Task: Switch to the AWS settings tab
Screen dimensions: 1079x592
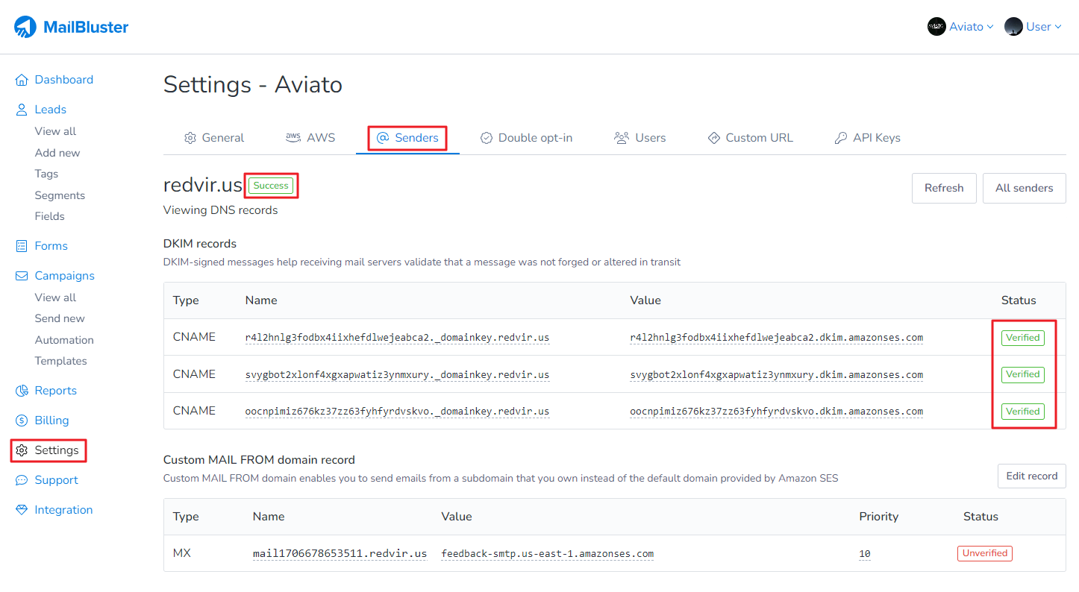Action: 311,138
